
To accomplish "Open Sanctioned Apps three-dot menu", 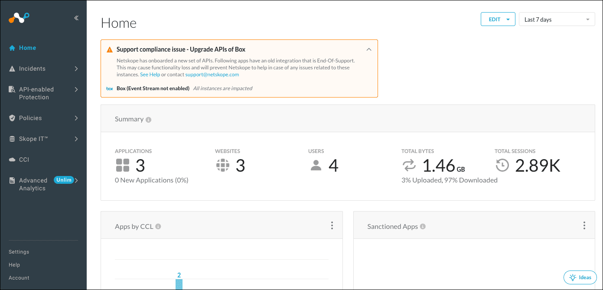I will [x=584, y=225].
